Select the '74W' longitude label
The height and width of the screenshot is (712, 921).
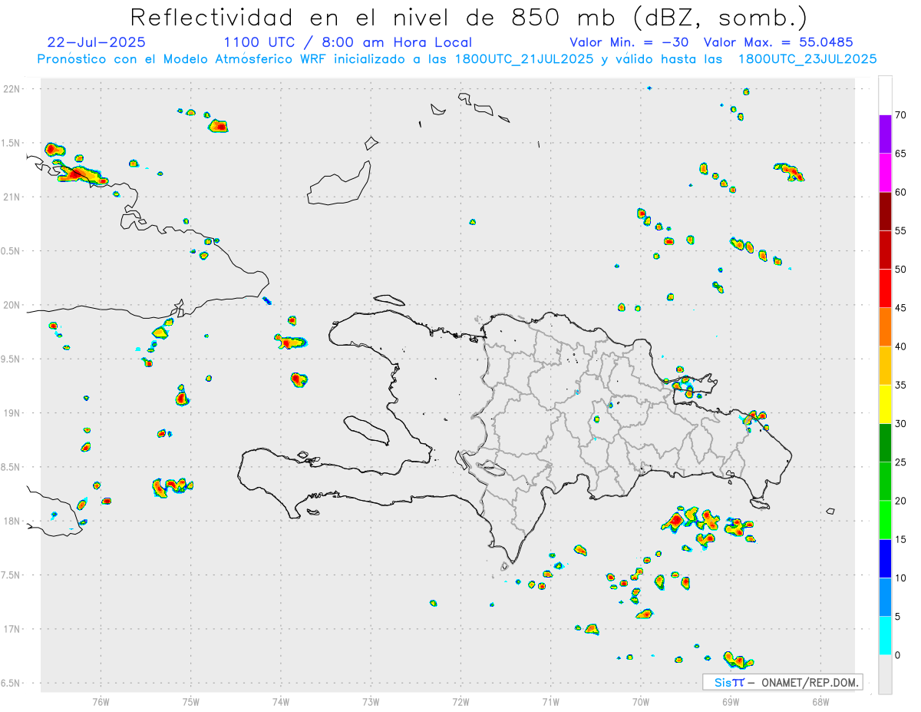[281, 701]
